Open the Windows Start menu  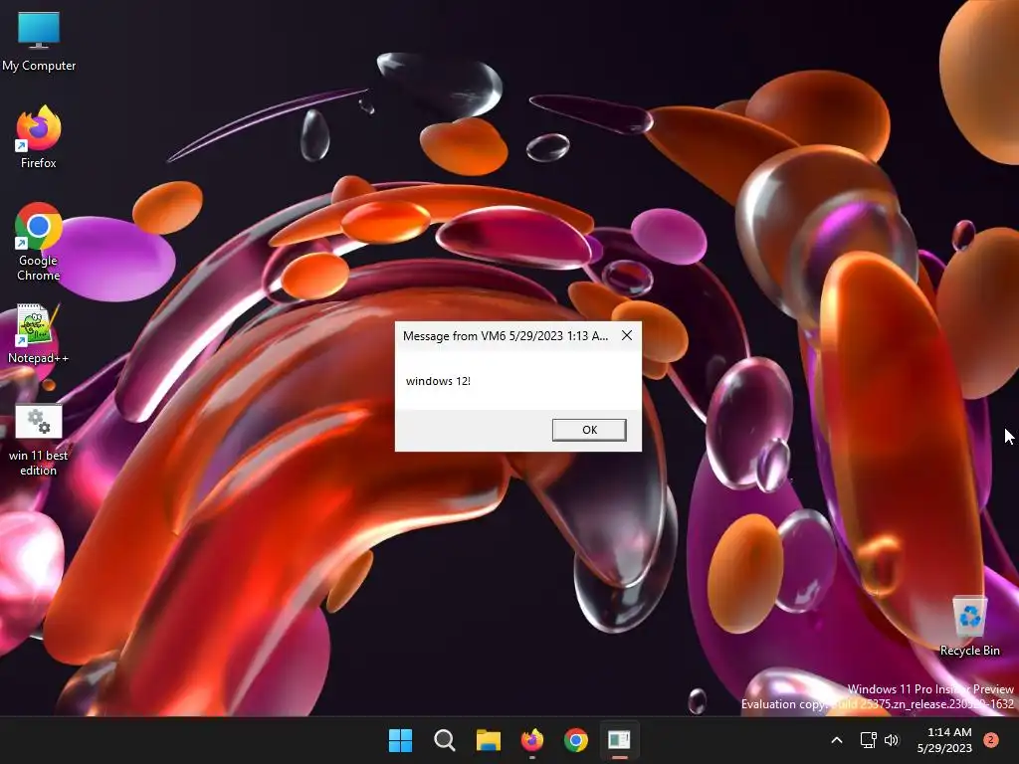pyautogui.click(x=400, y=740)
